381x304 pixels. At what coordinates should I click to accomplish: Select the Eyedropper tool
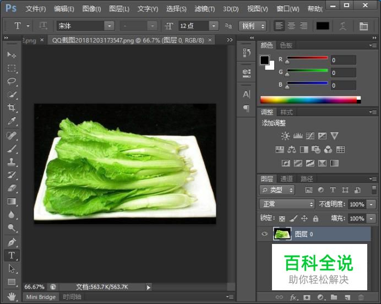pyautogui.click(x=12, y=121)
